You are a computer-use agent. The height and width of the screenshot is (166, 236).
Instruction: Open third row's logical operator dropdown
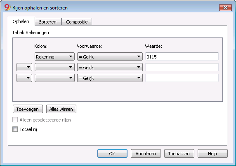click(24, 78)
